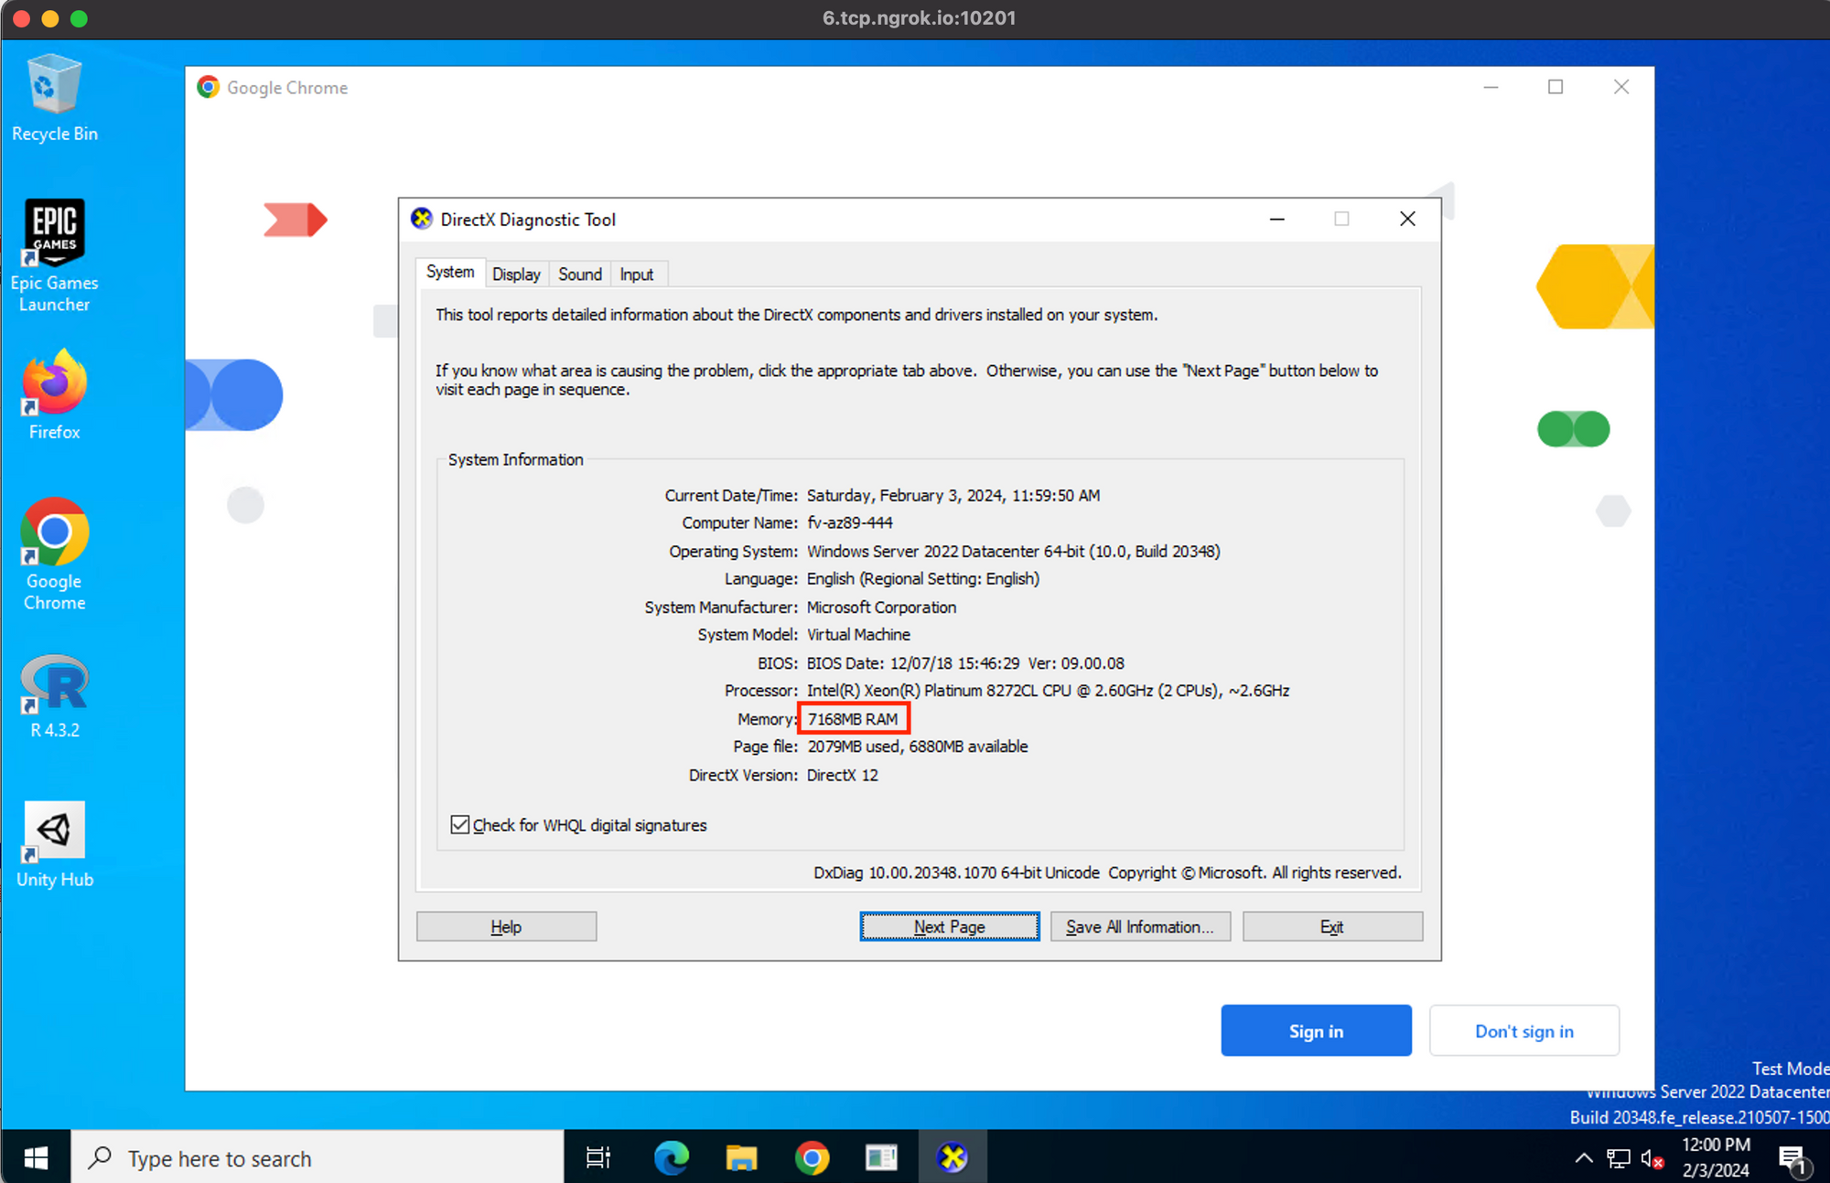
Task: Click the Operating System value text
Action: coord(1014,552)
